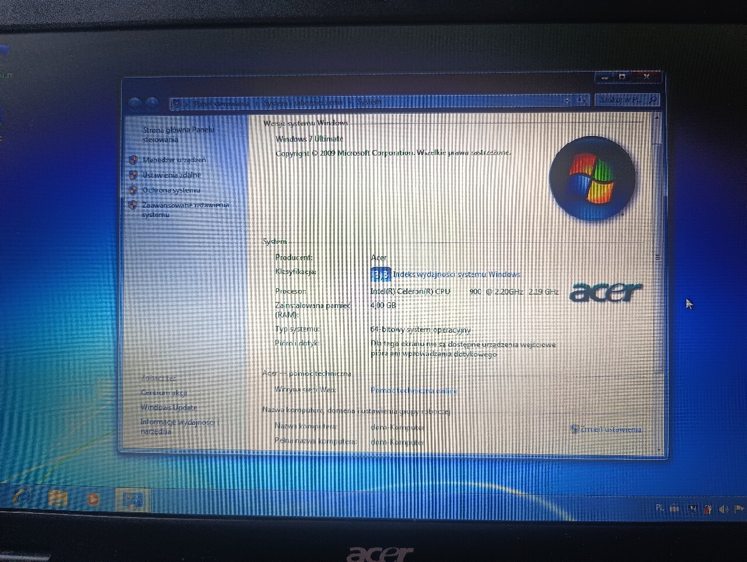Click the shield icon beside Ustawienia zdalne
The width and height of the screenshot is (747, 562).
(x=133, y=175)
